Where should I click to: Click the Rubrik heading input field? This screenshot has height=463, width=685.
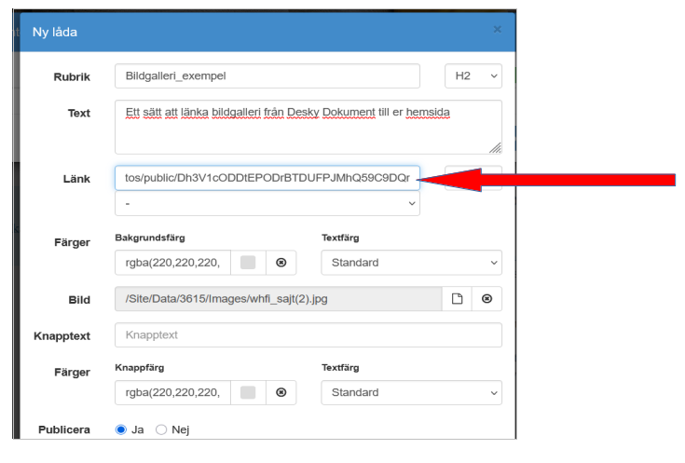pos(267,76)
